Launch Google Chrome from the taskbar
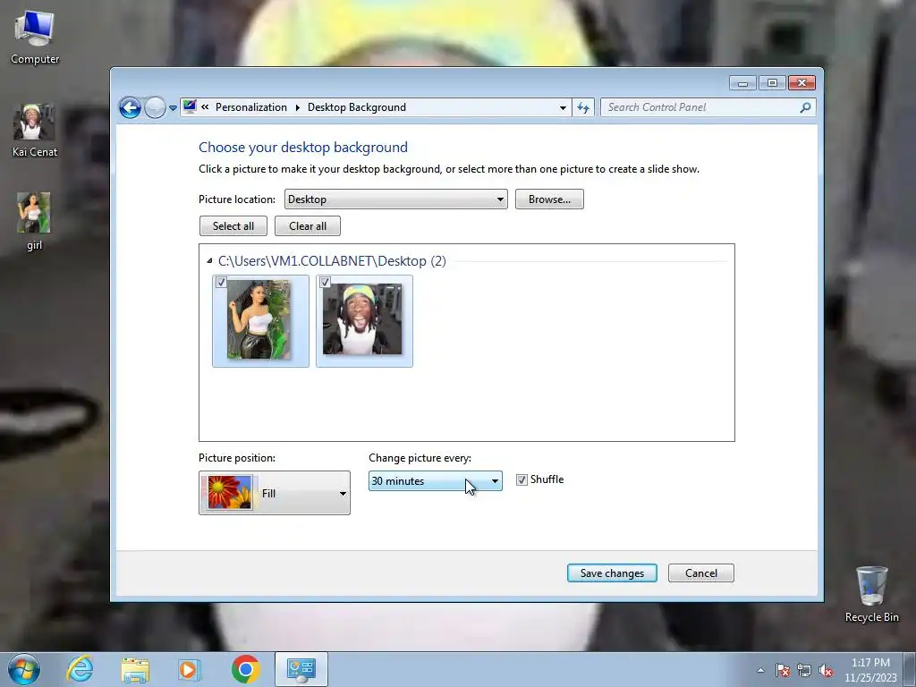The width and height of the screenshot is (916, 687). tap(245, 669)
